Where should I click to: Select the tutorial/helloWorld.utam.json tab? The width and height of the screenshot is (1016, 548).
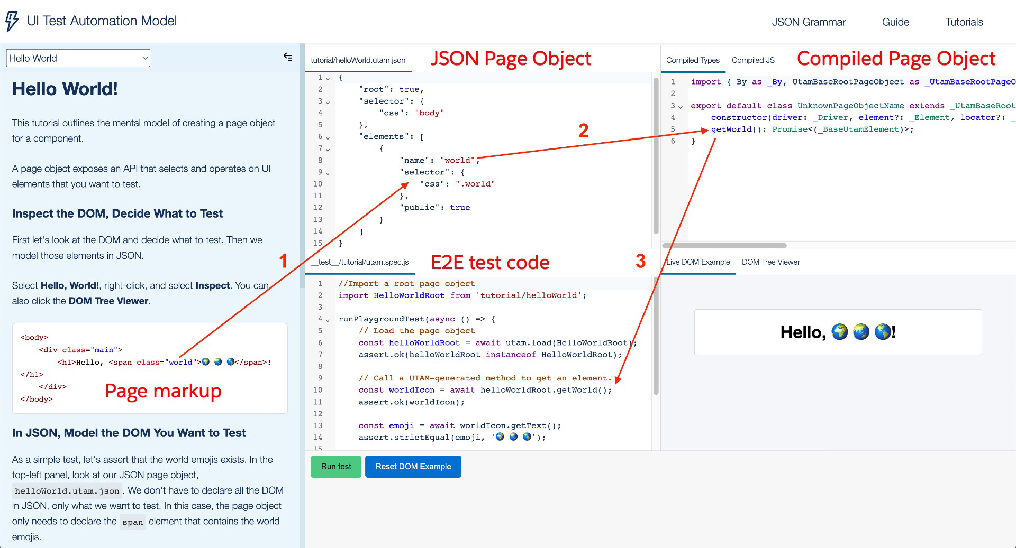click(358, 60)
